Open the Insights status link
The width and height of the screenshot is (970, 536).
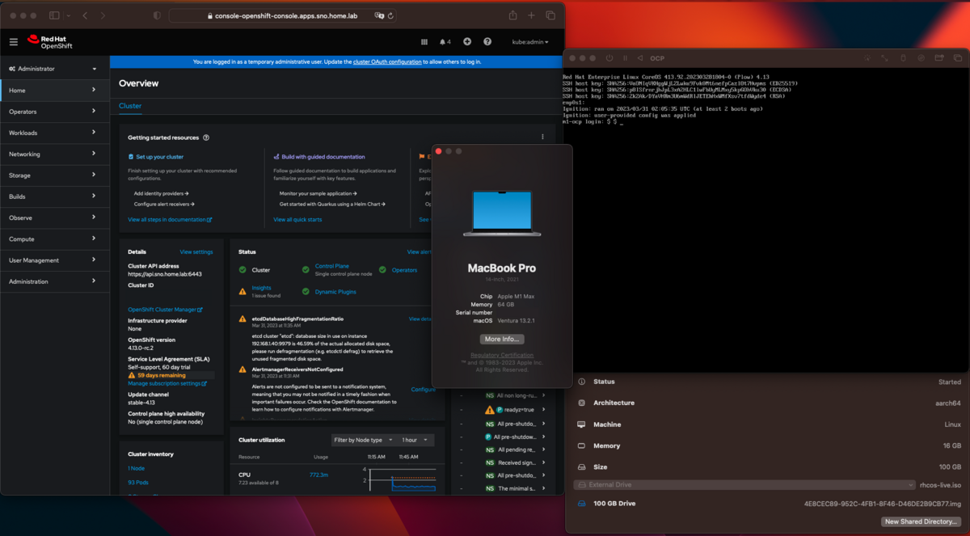pos(261,288)
